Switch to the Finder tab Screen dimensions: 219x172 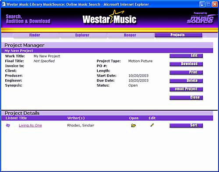[35, 35]
